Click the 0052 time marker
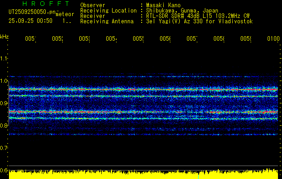 click(x=57, y=39)
